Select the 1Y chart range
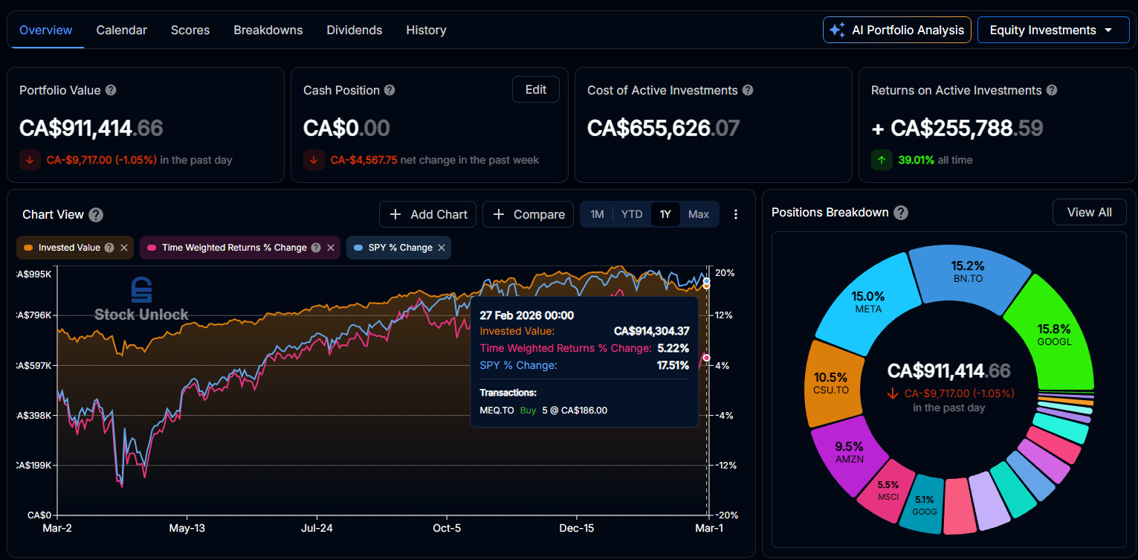Viewport: 1138px width, 560px height. [665, 214]
